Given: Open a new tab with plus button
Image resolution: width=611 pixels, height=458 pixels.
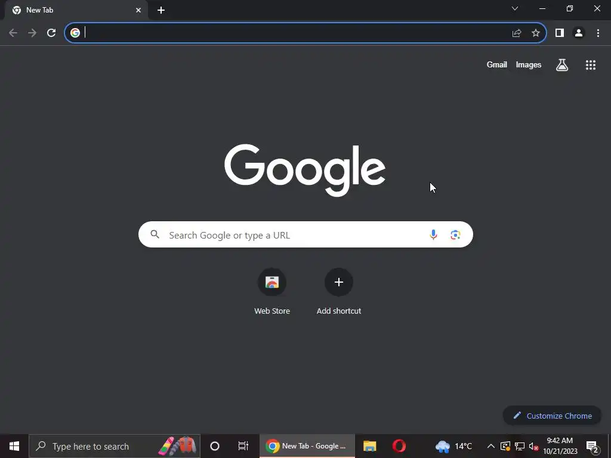Looking at the screenshot, I should 161,10.
